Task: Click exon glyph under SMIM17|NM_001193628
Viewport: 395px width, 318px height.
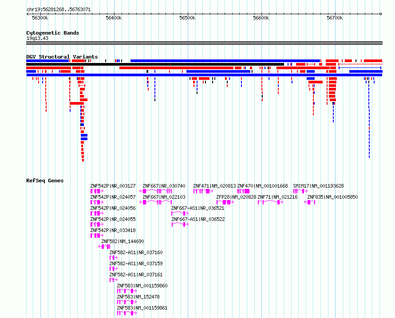Action: click(300, 191)
